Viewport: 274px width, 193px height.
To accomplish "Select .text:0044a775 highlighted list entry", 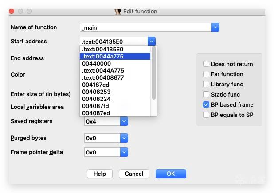I will pos(115,56).
